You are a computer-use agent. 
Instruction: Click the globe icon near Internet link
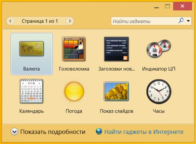pyautogui.click(x=99, y=131)
